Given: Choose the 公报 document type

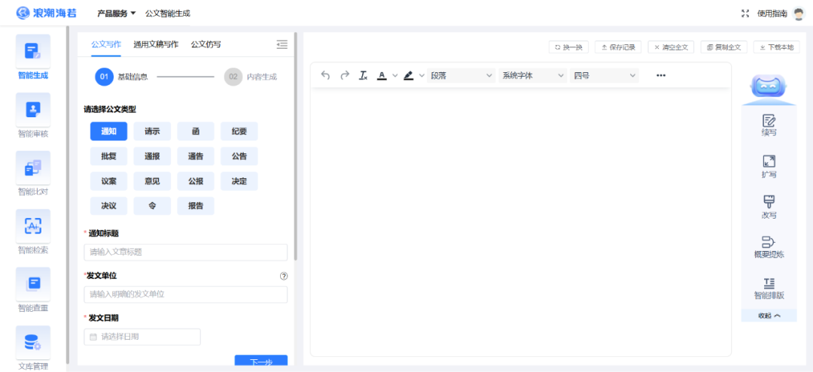Looking at the screenshot, I should click(196, 181).
